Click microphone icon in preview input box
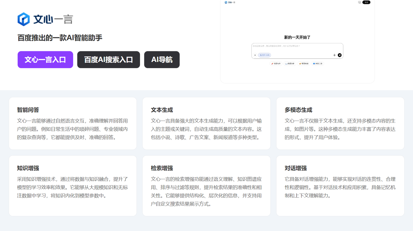 335,55
